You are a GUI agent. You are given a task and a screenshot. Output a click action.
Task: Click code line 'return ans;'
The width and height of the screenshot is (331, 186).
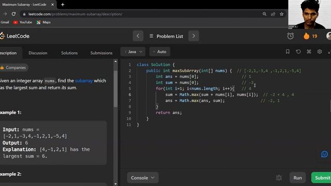169,113
